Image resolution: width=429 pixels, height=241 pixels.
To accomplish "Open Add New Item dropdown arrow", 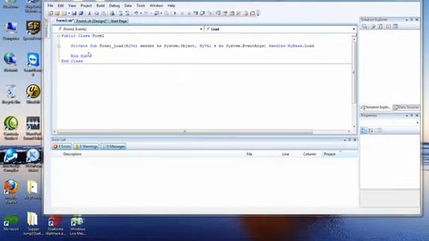I will pyautogui.click(x=69, y=13).
